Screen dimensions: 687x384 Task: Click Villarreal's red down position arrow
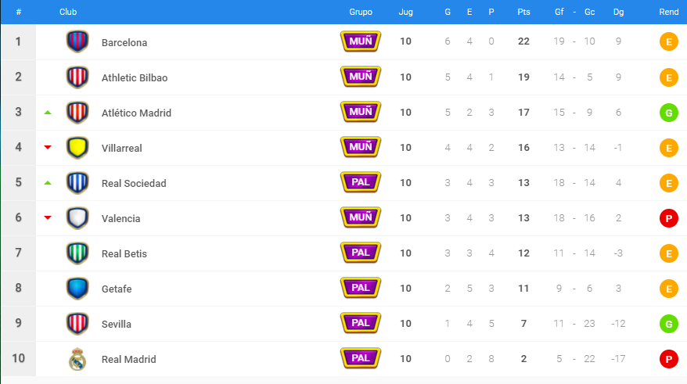click(x=48, y=148)
